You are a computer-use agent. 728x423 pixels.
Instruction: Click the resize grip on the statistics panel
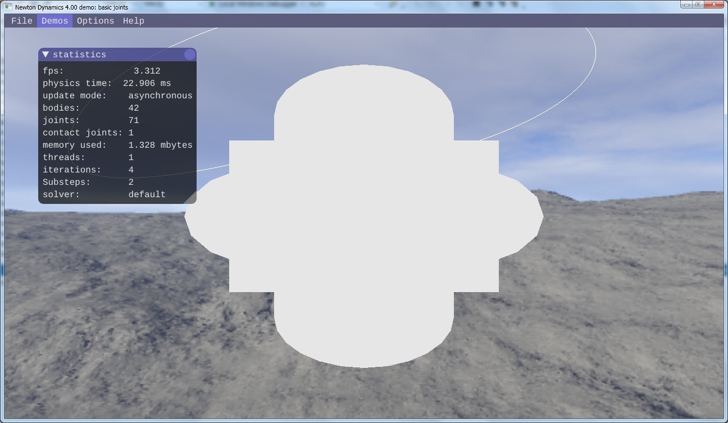click(x=192, y=199)
